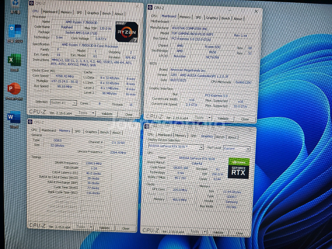Switch to Graphics tab in CPU window
The height and width of the screenshot is (249, 332).
click(x=93, y=13)
